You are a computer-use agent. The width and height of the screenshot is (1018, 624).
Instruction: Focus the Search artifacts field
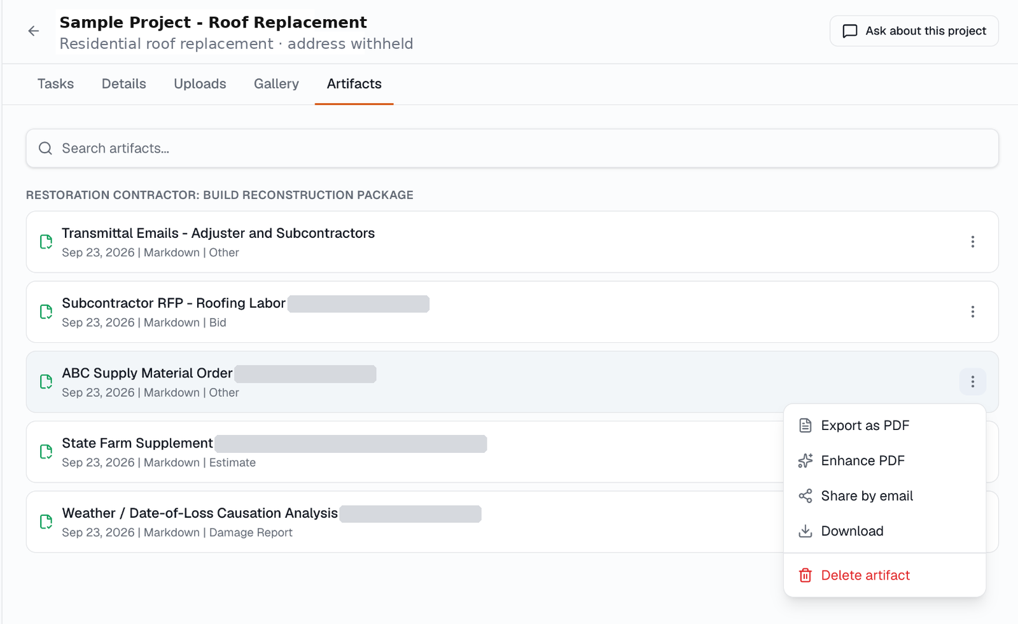click(x=512, y=148)
